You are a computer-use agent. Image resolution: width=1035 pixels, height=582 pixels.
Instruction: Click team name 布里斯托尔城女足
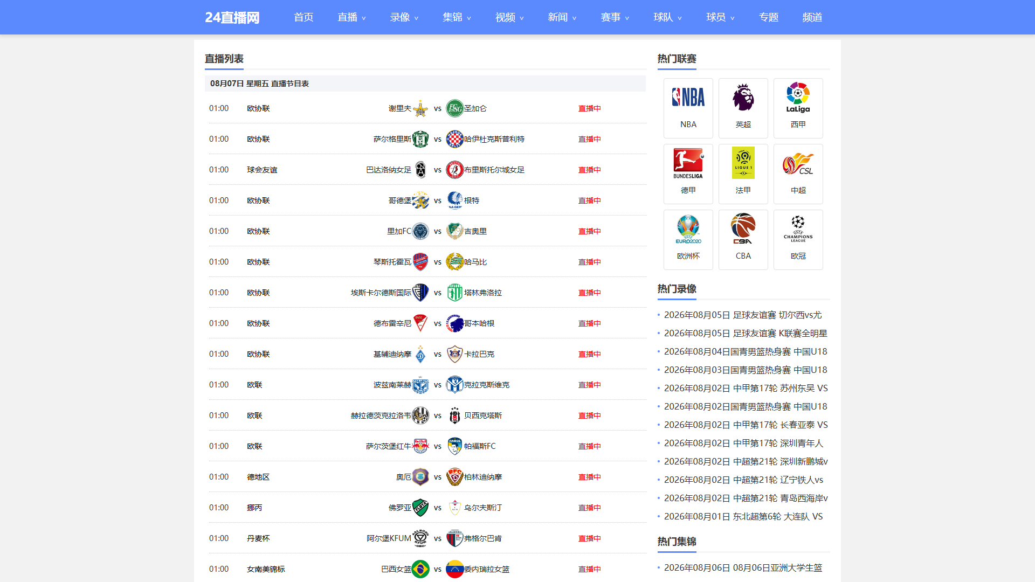coord(494,170)
